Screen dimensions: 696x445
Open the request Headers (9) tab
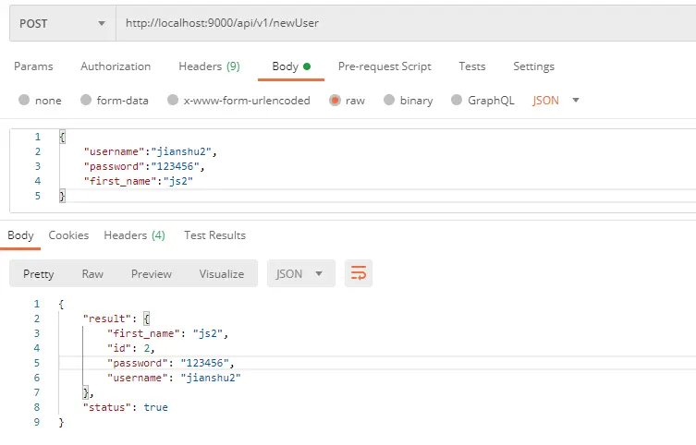[209, 66]
